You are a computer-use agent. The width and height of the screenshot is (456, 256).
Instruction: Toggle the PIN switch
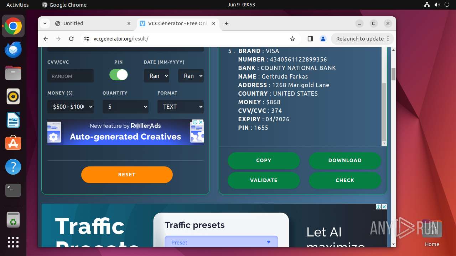pyautogui.click(x=118, y=75)
